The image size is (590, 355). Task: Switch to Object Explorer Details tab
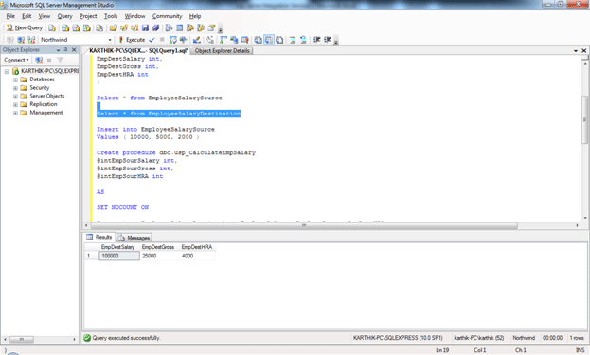(x=222, y=50)
